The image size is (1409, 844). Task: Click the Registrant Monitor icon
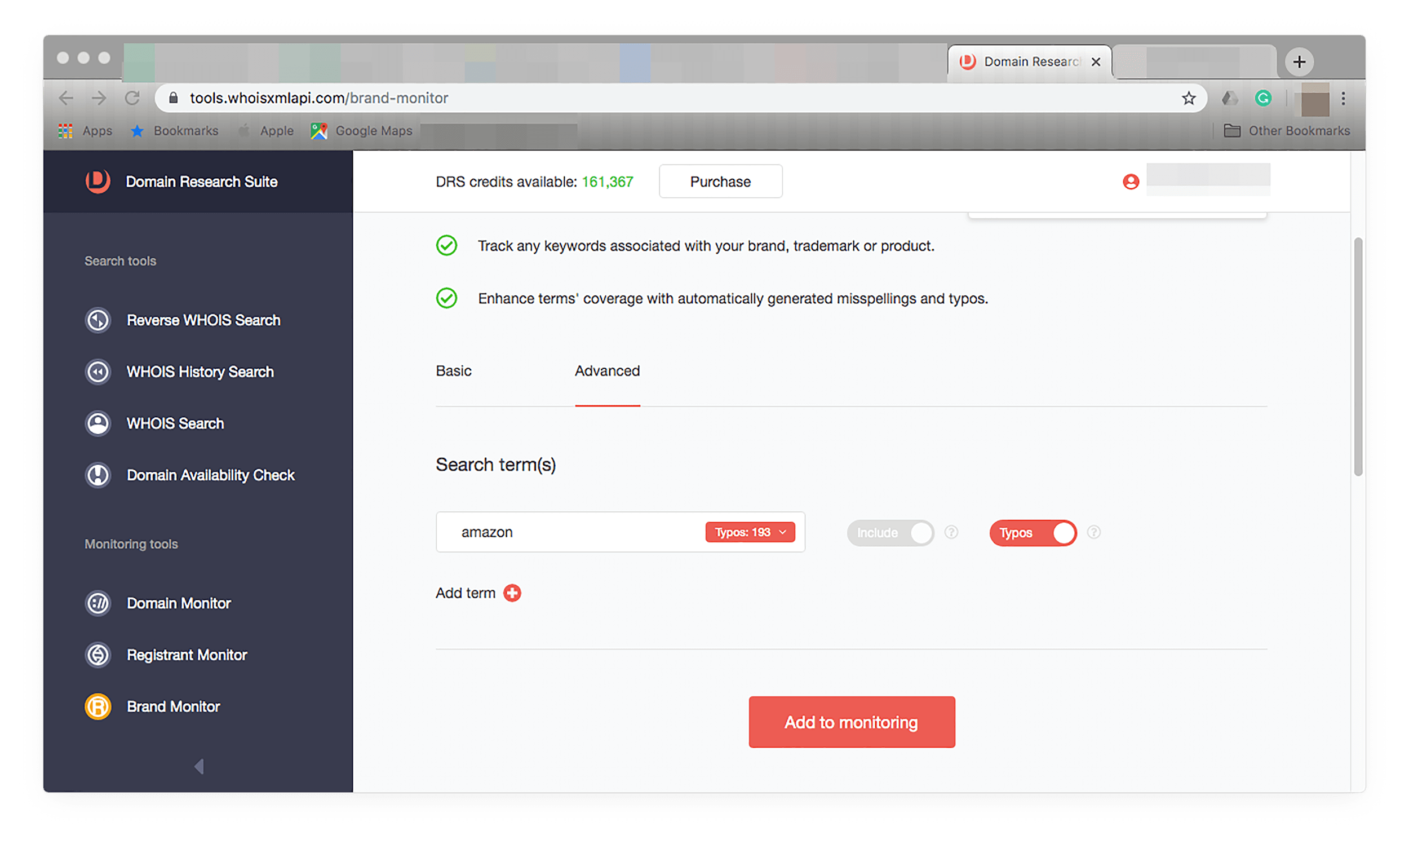tap(98, 654)
